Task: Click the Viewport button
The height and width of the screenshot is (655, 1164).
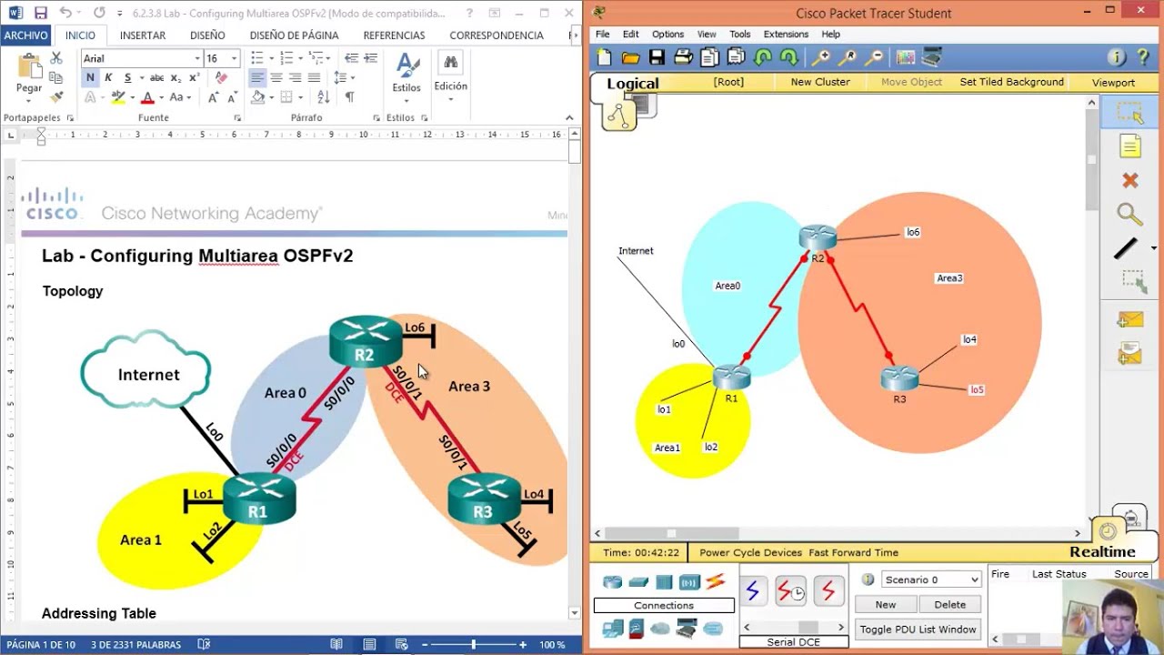Action: [1113, 82]
